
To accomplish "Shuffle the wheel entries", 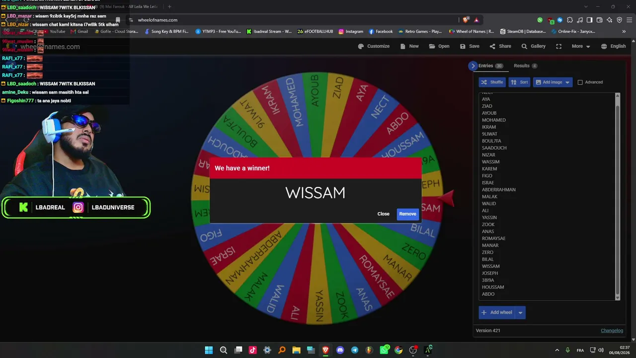I will 492,82.
